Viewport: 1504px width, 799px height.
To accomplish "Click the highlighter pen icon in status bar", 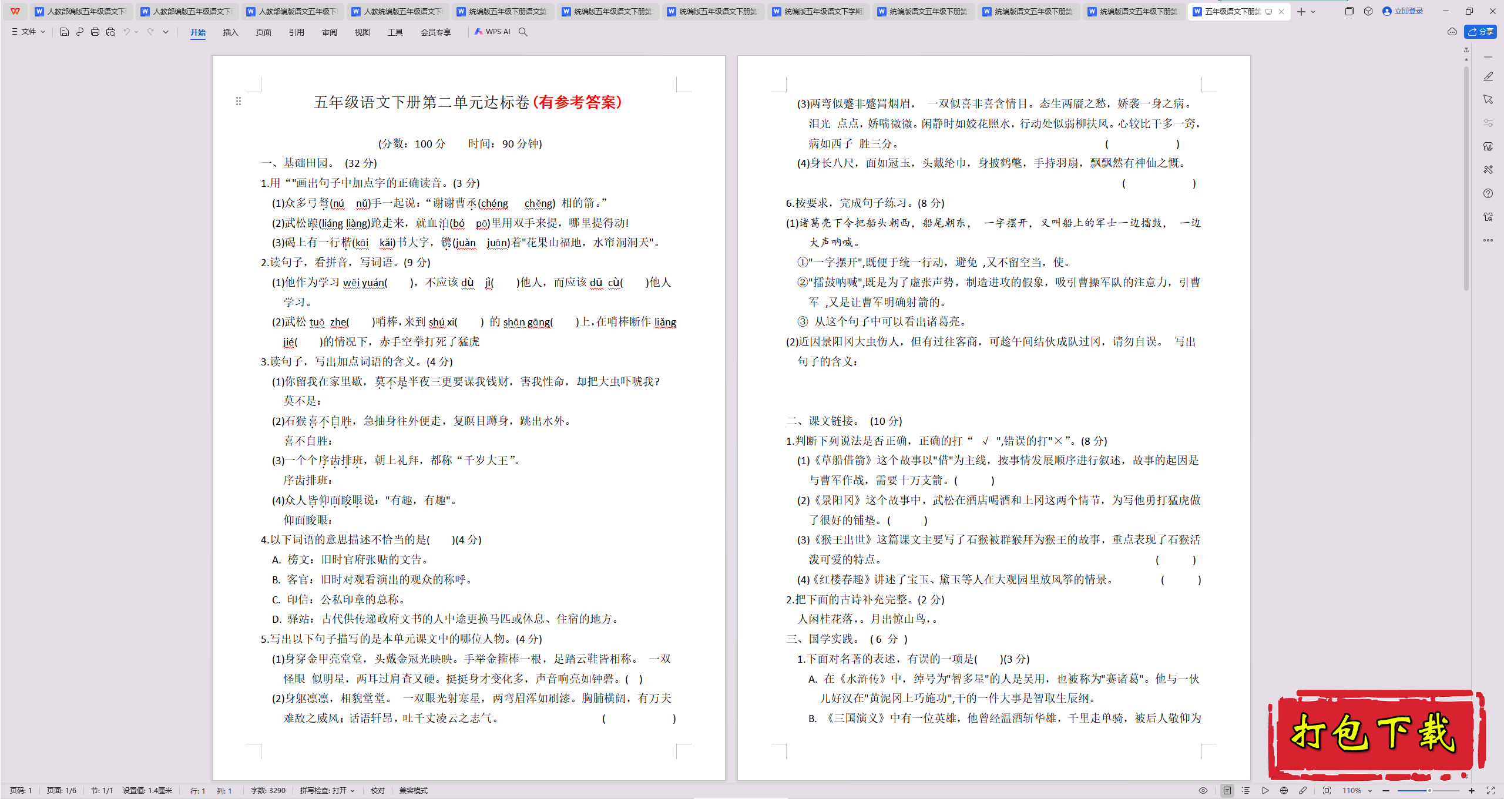I will [1303, 791].
